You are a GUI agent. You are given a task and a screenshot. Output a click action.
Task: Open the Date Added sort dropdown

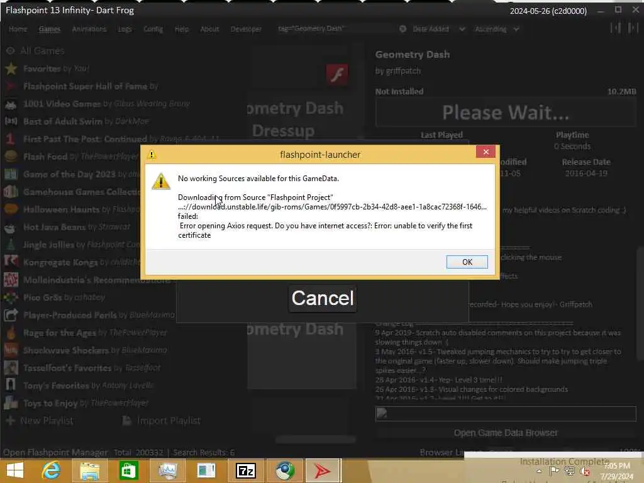[438, 29]
